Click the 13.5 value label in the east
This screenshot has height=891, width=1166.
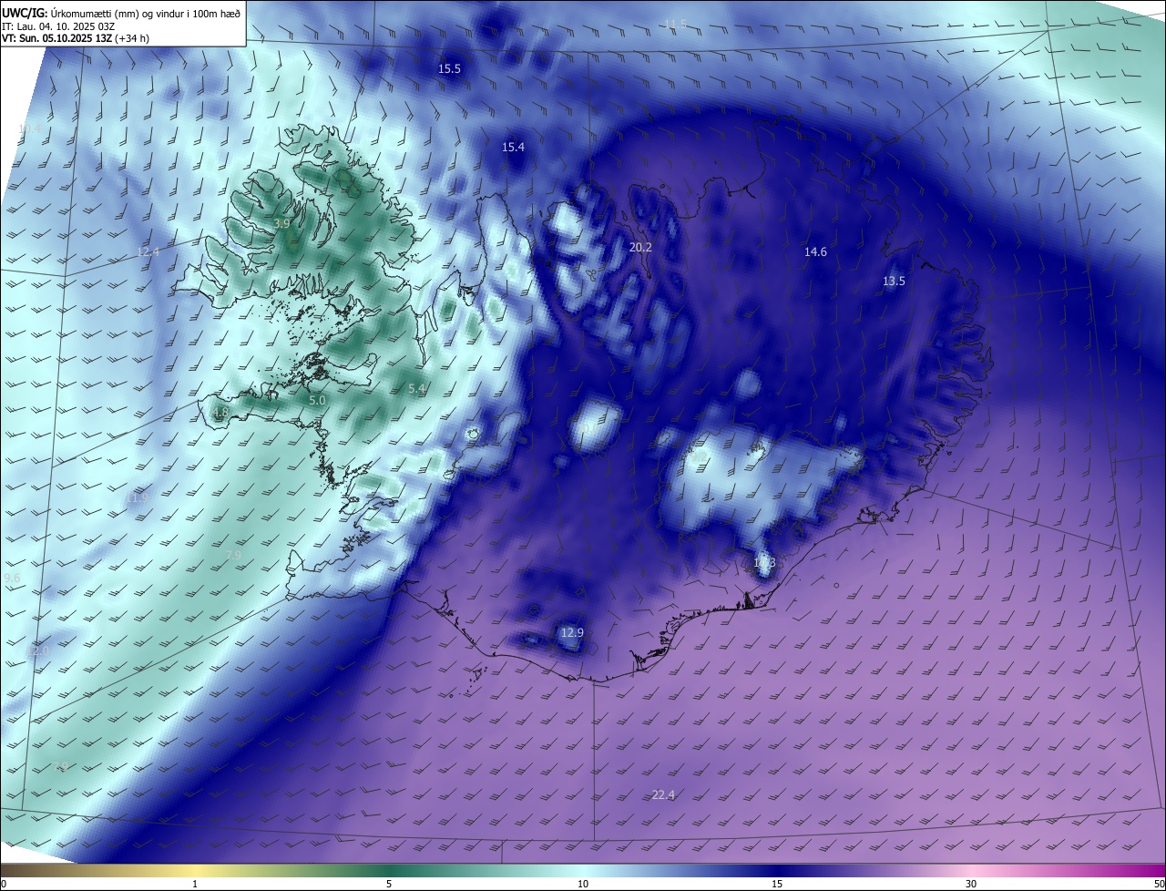pyautogui.click(x=894, y=282)
